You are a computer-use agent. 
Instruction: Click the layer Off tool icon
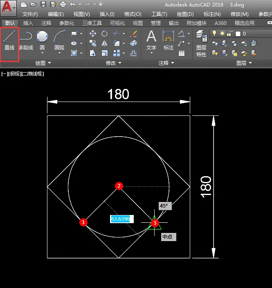tap(215, 43)
